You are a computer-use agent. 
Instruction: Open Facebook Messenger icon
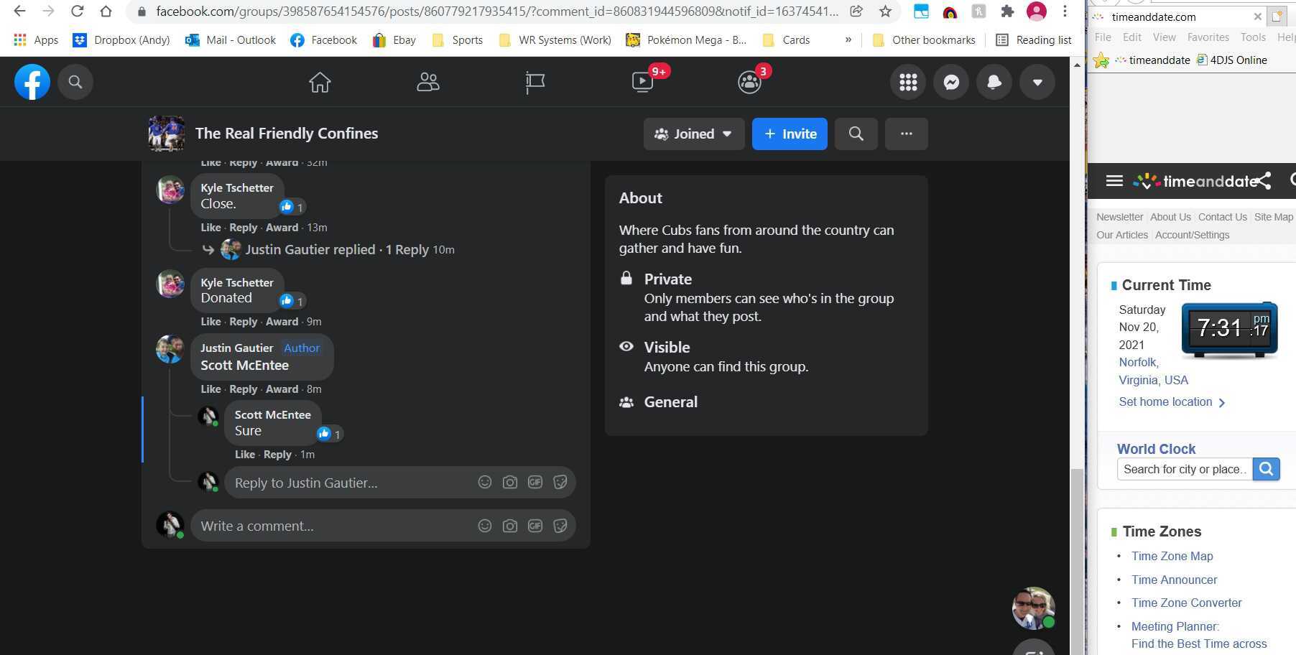click(x=951, y=83)
